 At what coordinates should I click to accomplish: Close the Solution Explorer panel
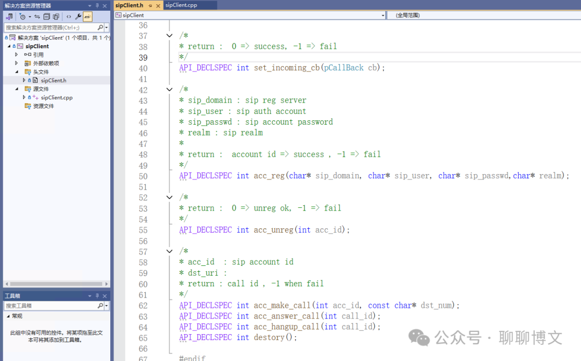(105, 5)
